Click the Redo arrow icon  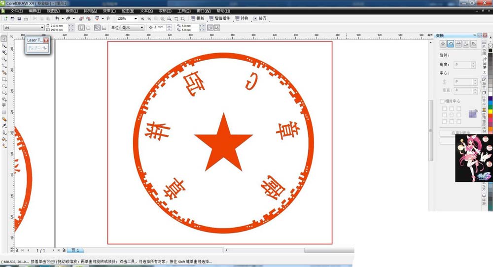click(x=68, y=19)
